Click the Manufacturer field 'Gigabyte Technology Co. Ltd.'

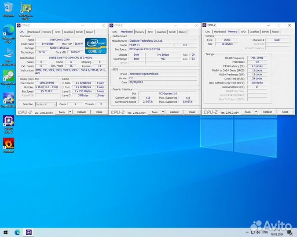(x=163, y=41)
